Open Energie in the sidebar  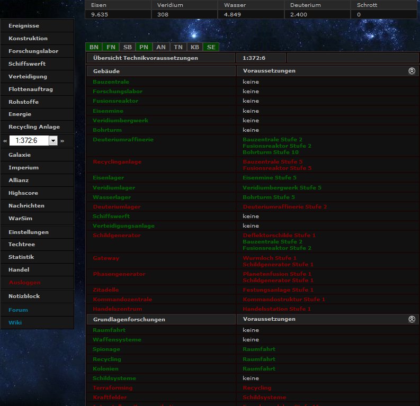point(37,114)
